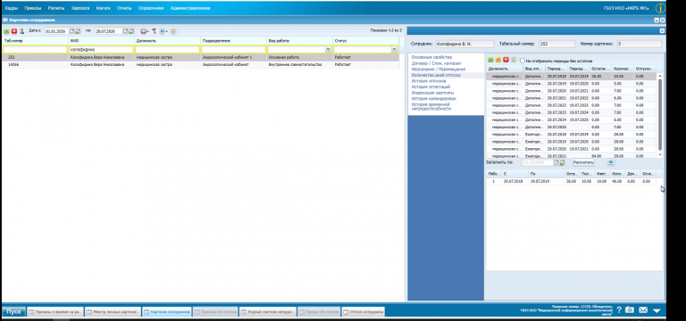Toggle 'Не отображать периоды без остатков' checkbox
The image size is (686, 321).
click(x=523, y=61)
